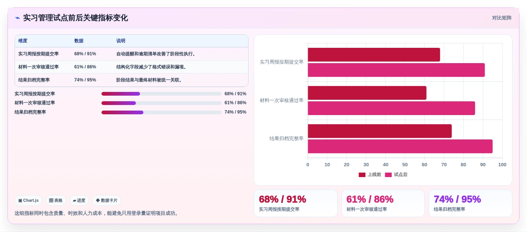The image size is (527, 232).
Task: Click description 自动提醒和逾期清单改善了阶段性执行
Action: pyautogui.click(x=156, y=54)
